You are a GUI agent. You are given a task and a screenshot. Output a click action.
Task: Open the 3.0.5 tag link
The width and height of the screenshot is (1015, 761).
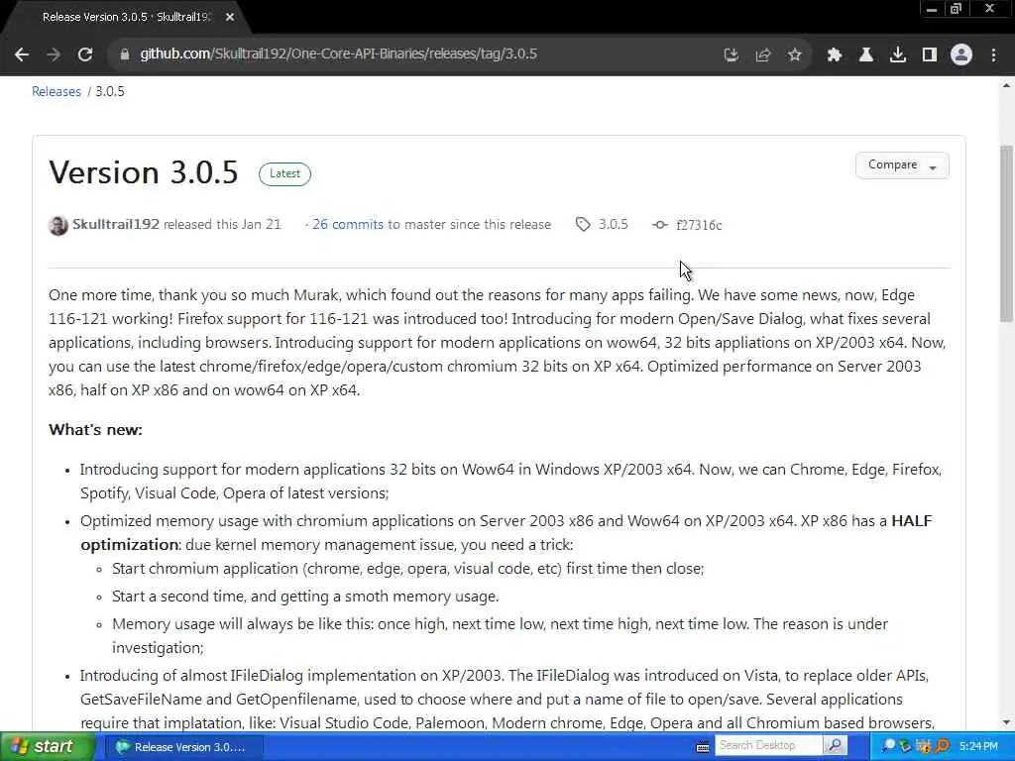(x=613, y=225)
